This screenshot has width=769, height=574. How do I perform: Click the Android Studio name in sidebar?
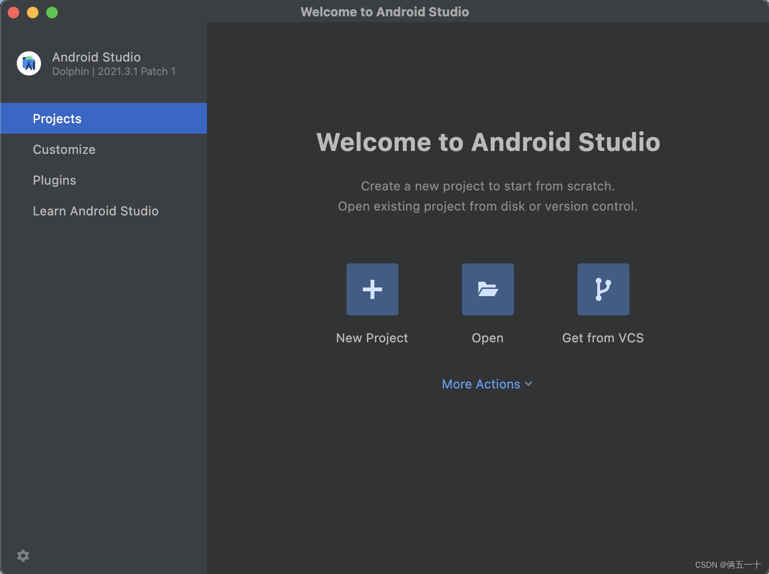tap(96, 57)
